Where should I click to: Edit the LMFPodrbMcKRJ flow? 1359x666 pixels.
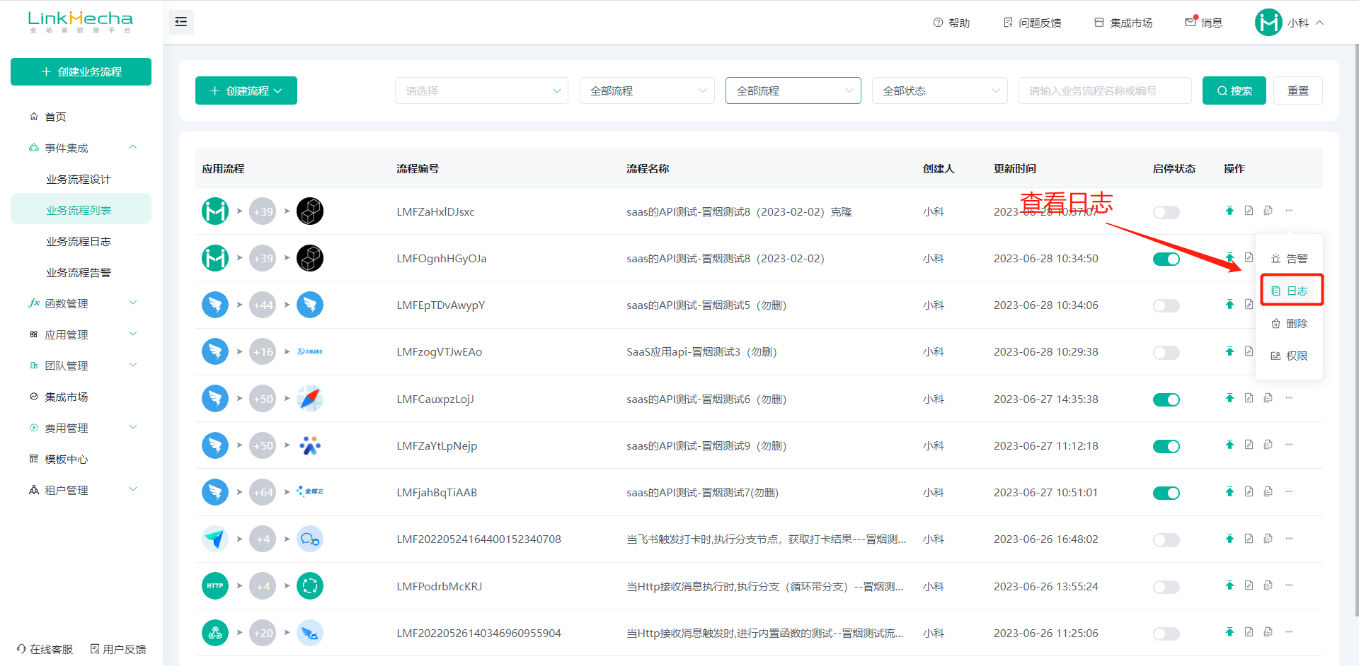(1249, 585)
